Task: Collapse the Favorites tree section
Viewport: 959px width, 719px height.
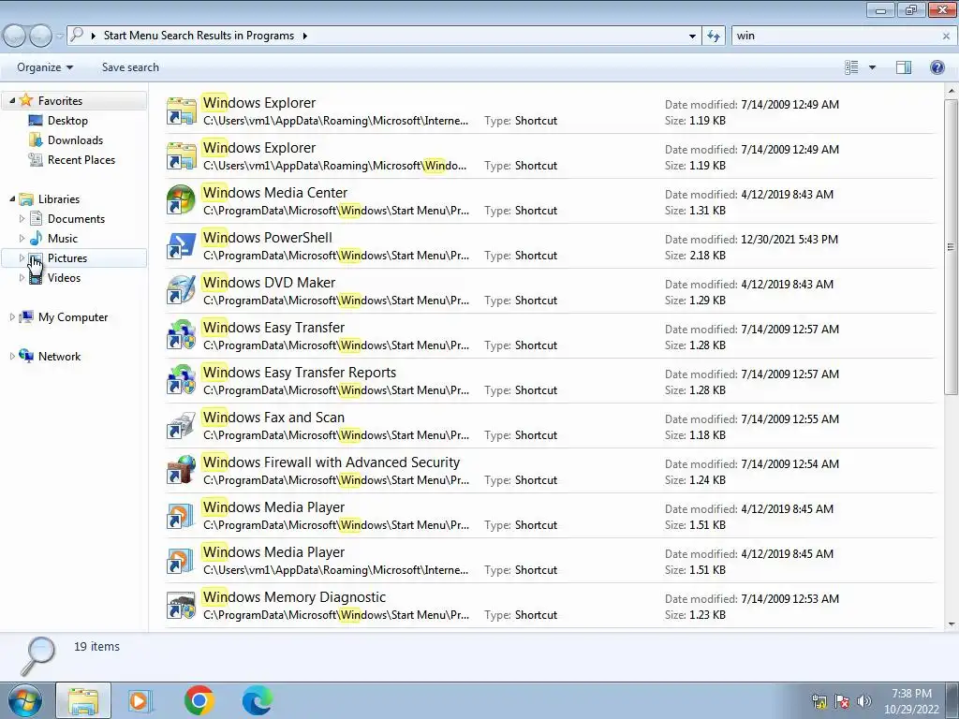Action: point(12,100)
